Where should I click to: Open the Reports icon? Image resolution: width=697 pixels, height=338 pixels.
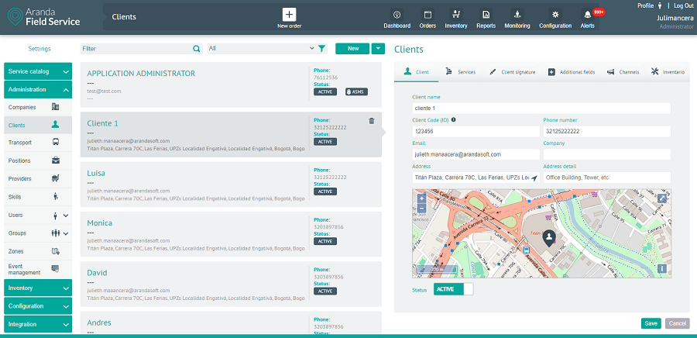point(486,14)
